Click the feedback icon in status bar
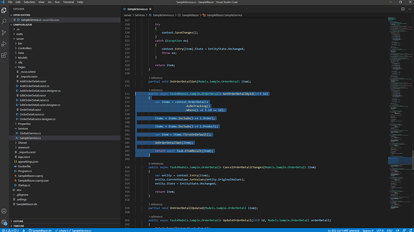The image size is (414, 232). [x=404, y=230]
